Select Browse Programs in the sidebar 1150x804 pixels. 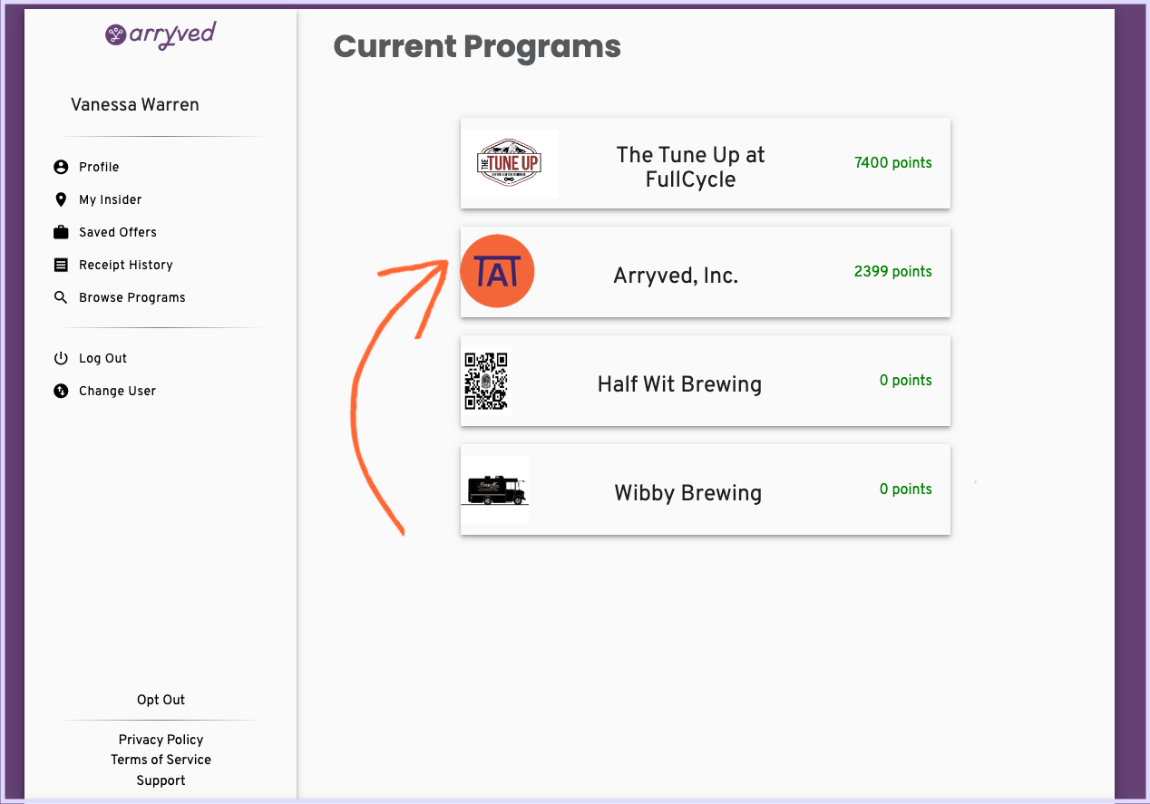pyautogui.click(x=132, y=297)
